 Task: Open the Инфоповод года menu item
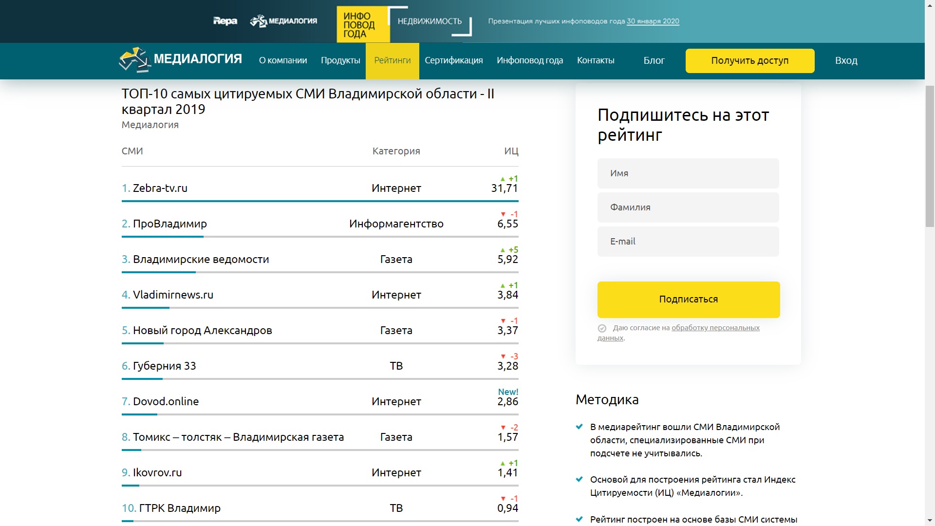(x=530, y=60)
